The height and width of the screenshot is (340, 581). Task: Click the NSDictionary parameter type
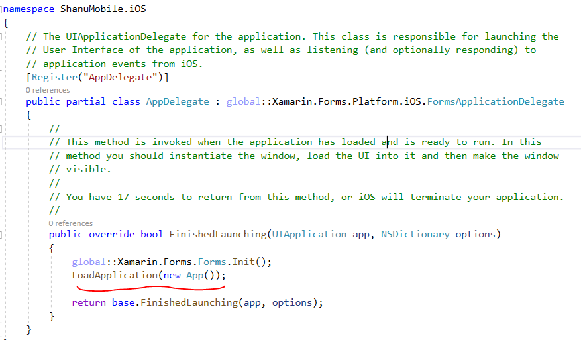[x=415, y=235]
